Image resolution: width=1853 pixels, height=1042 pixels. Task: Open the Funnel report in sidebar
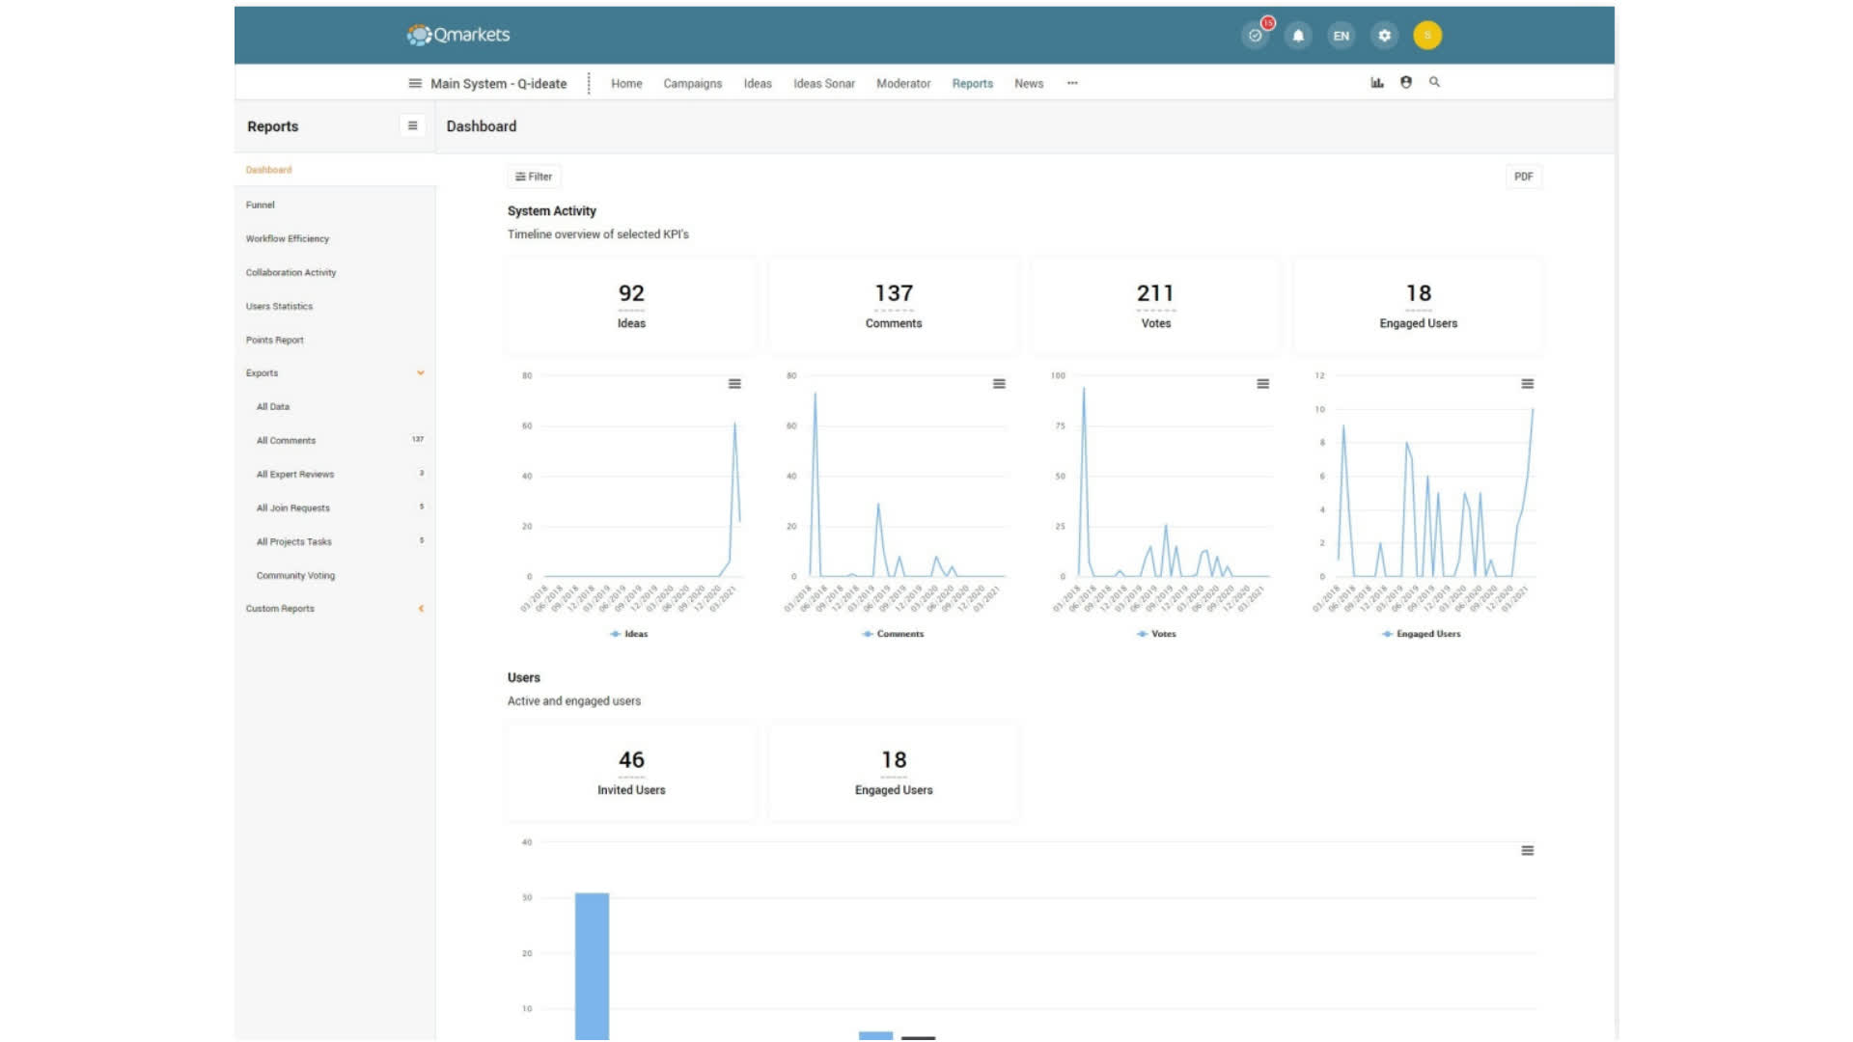(261, 205)
